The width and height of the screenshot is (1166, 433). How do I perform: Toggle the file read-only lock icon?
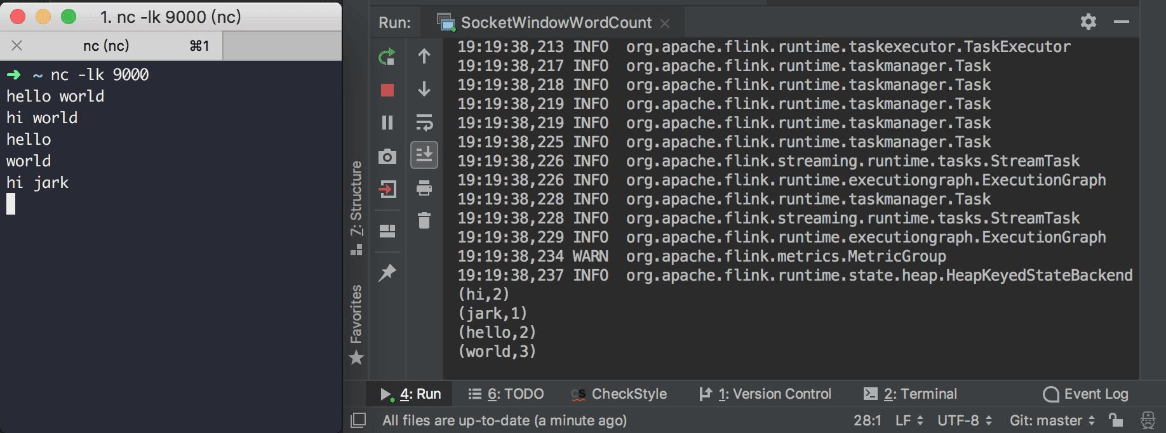(1116, 420)
